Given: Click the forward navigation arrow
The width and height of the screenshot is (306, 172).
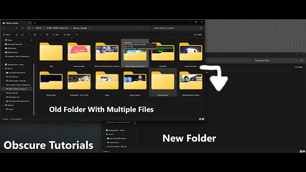Looking at the screenshot, I should 10,28.
